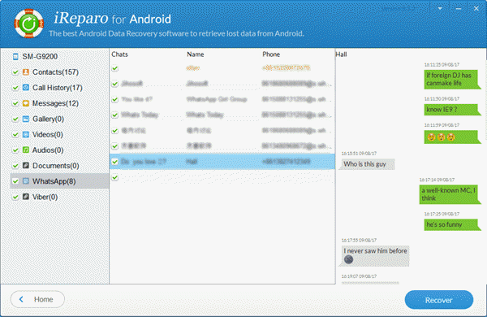487x317 pixels.
Task: Sort by the Name column header
Action: (196, 54)
